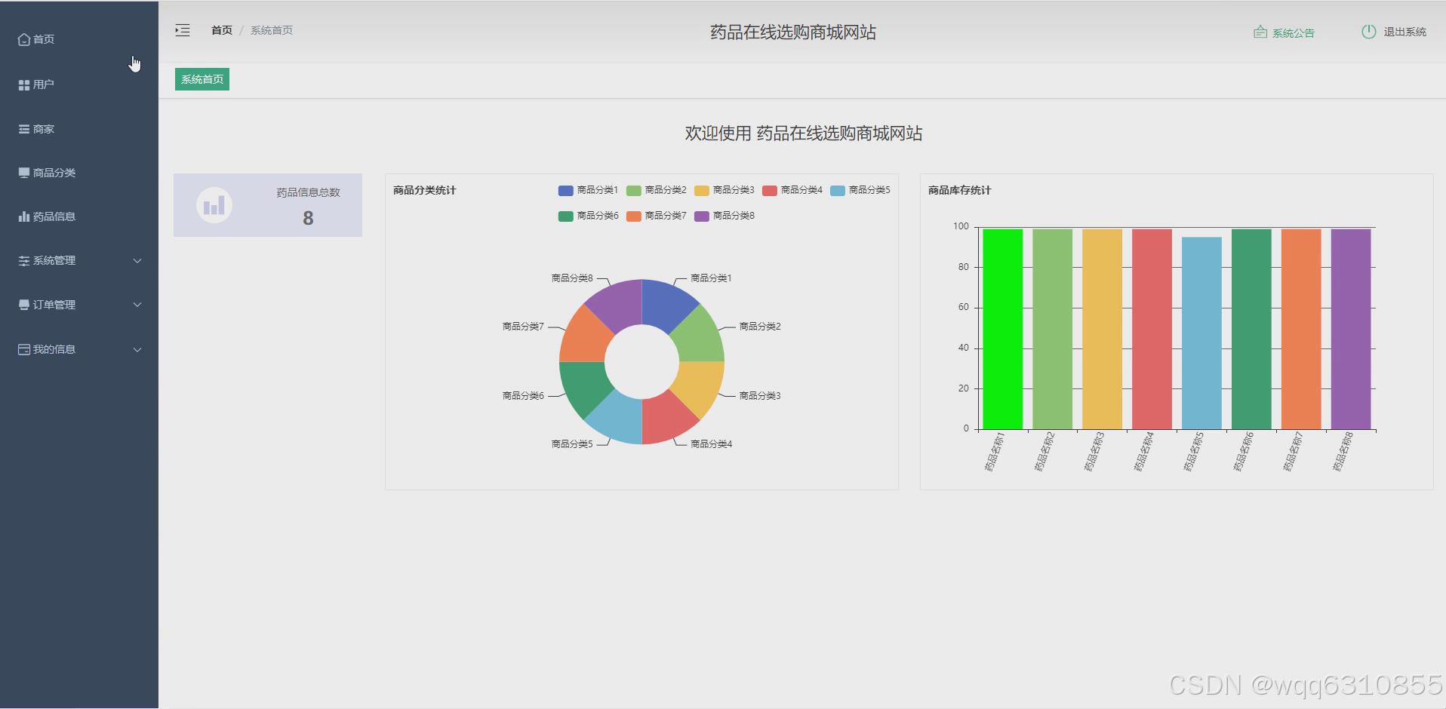Click the bar chart icon beside 药品信息
The width and height of the screenshot is (1446, 709).
tap(24, 216)
